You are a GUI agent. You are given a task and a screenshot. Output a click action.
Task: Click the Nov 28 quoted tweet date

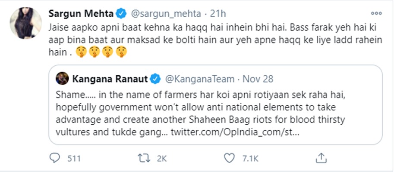(x=258, y=79)
